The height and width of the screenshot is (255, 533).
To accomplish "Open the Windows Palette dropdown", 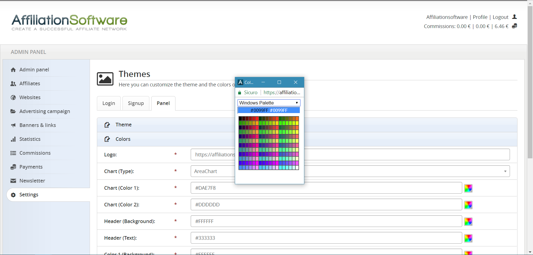I will click(x=269, y=103).
